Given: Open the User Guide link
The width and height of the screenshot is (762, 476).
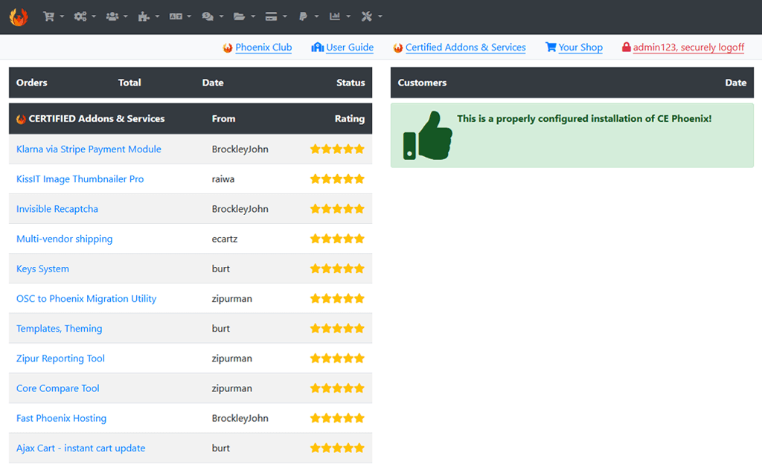Looking at the screenshot, I should tap(350, 48).
